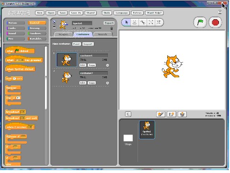
Task: Select the duplicate stamp tool
Action: [x=135, y=23]
